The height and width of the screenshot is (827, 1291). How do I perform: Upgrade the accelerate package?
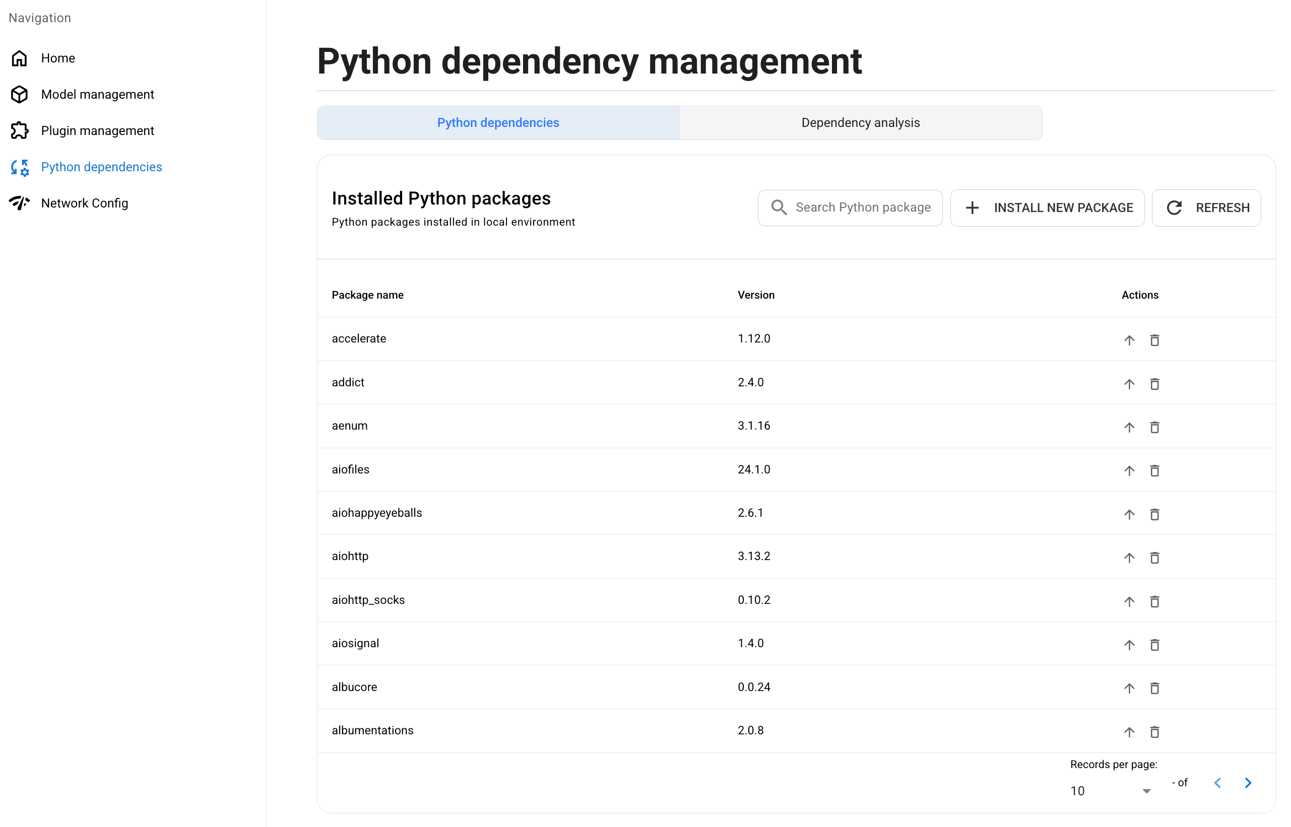(x=1129, y=340)
